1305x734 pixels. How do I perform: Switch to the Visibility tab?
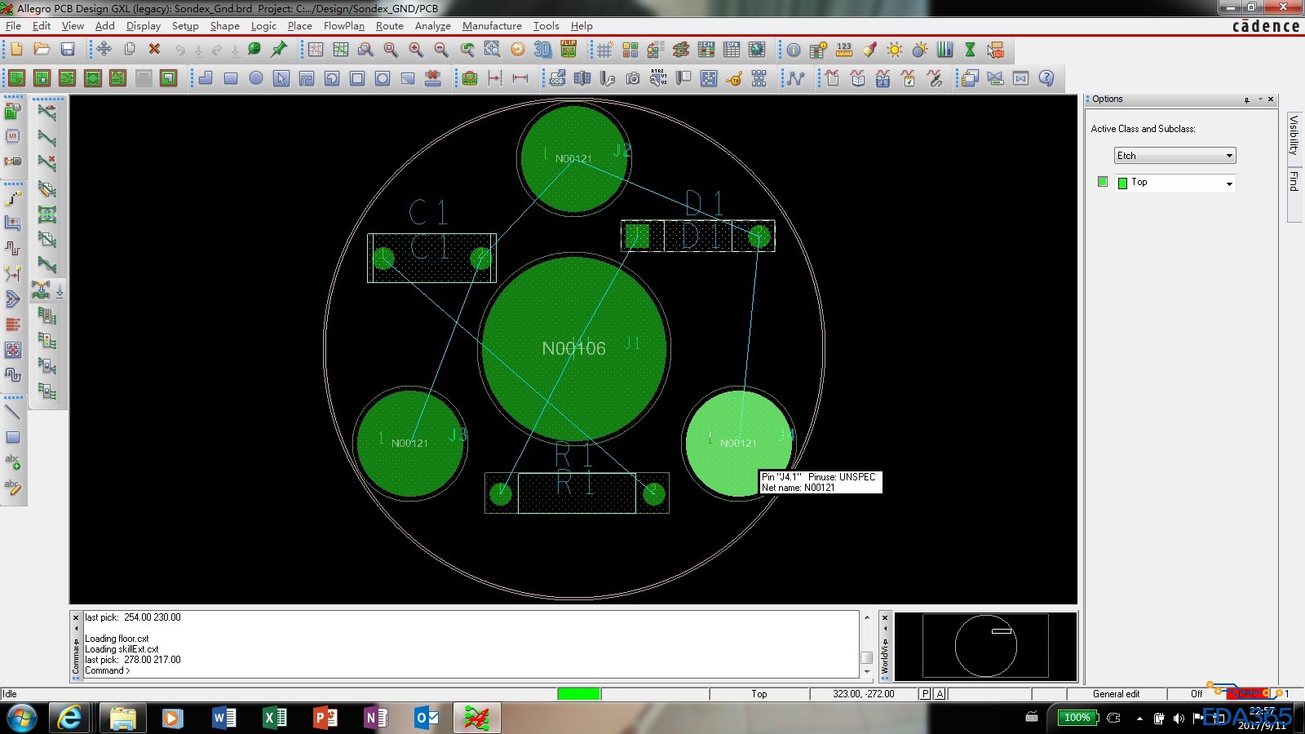pos(1294,135)
